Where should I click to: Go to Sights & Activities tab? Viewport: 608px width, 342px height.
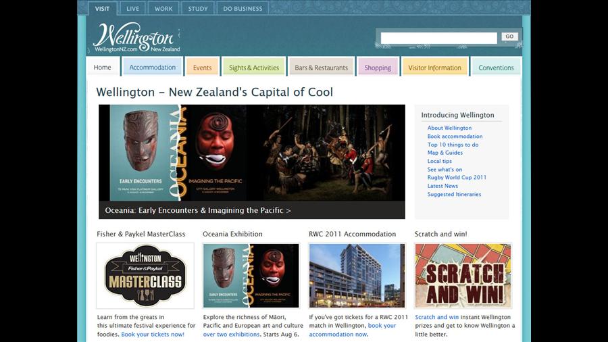pos(254,68)
